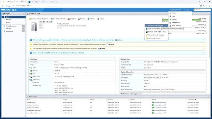212x119 pixels.
Task: Sort tasks by Result column
Action: pyautogui.click(x=155, y=100)
